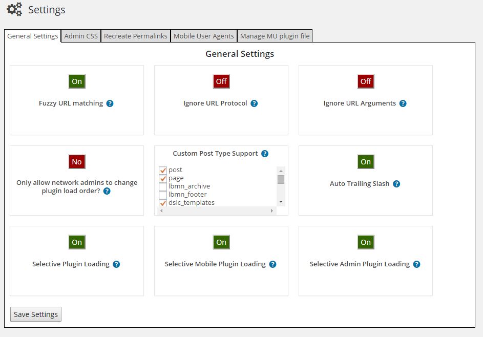Toggle Selective Mobile Plugin Loading On button

coord(221,242)
